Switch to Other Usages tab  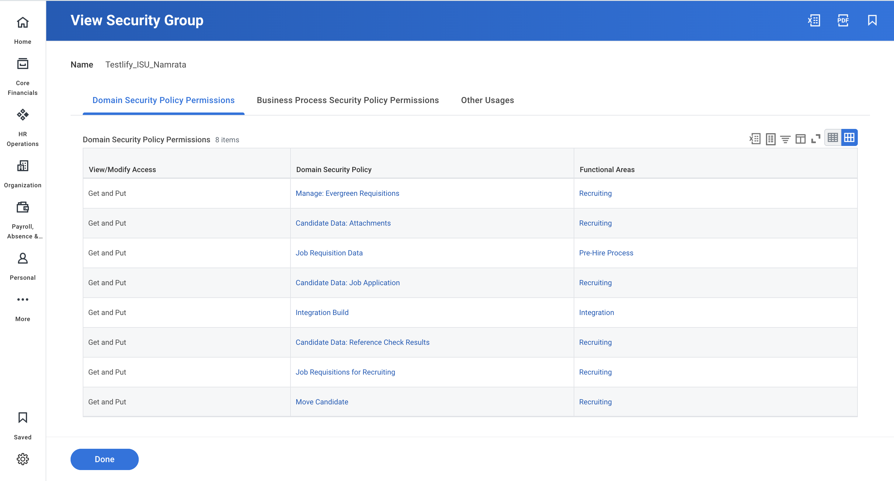point(487,100)
